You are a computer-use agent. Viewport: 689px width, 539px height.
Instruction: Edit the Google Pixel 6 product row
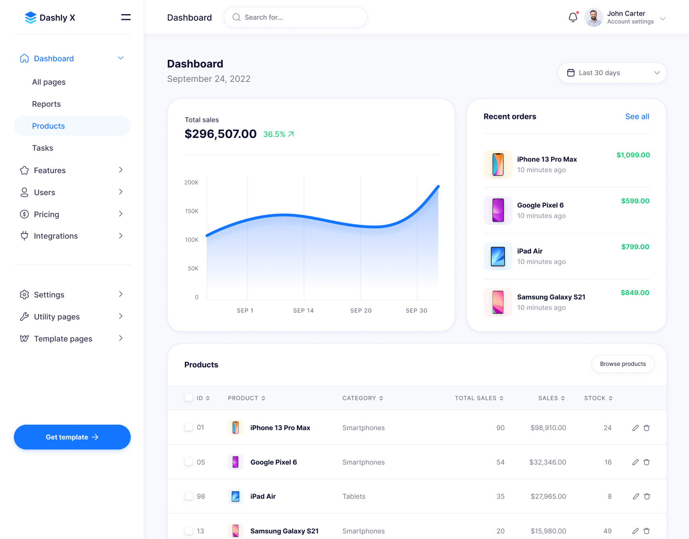636,462
